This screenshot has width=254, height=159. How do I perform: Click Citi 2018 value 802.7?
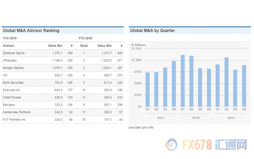[x=108, y=75]
